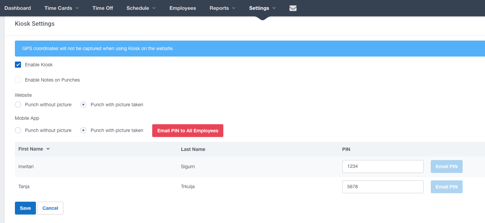Click the Last Name column header

[x=193, y=149]
